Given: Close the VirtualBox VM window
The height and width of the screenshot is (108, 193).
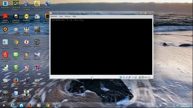Looking at the screenshot, I should [x=150, y=13].
